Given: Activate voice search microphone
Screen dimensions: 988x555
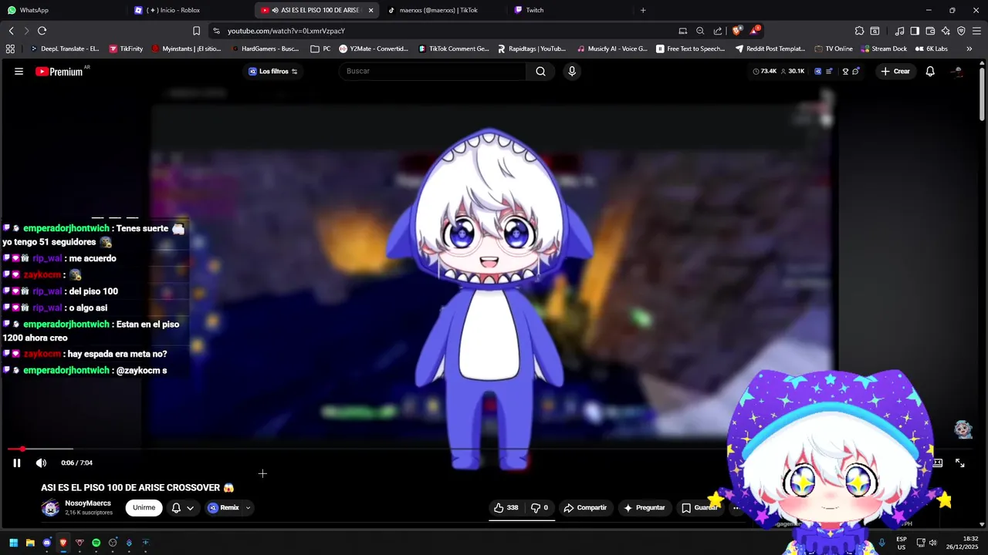Looking at the screenshot, I should point(571,71).
